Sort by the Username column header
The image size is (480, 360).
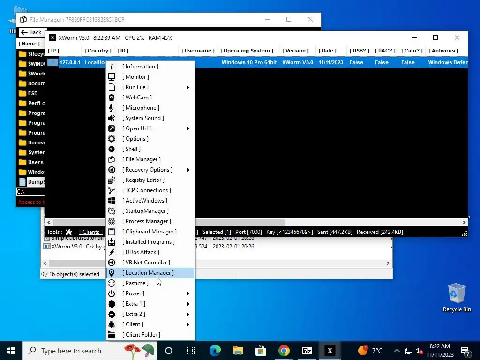198,51
